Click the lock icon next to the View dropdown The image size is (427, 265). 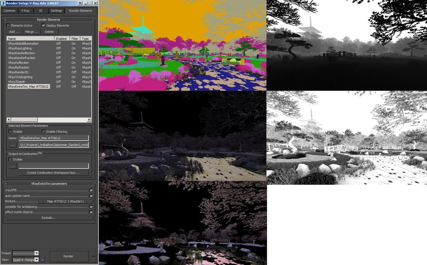[42, 260]
